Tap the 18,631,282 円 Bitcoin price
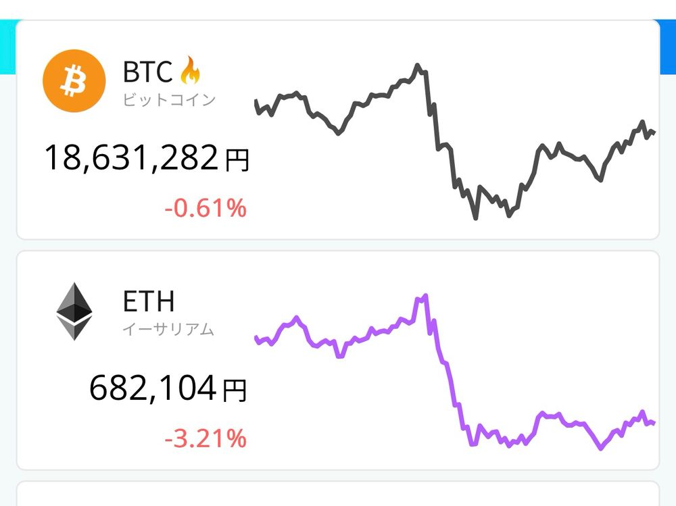Image resolution: width=676 pixels, height=506 pixels. point(147,158)
